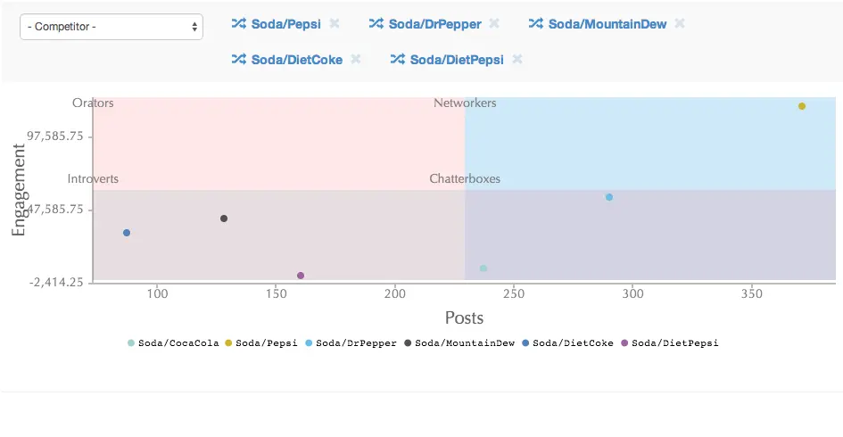Click the Soda/DietCoke legend color dot
Screen dimensions: 843x437
click(x=525, y=342)
